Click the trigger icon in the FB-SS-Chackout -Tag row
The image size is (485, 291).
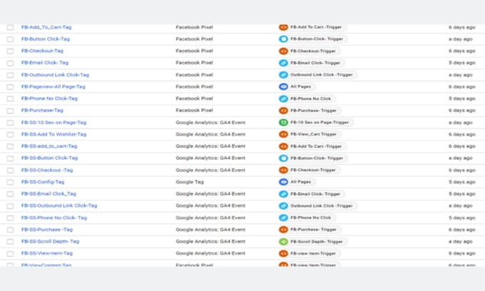point(283,170)
